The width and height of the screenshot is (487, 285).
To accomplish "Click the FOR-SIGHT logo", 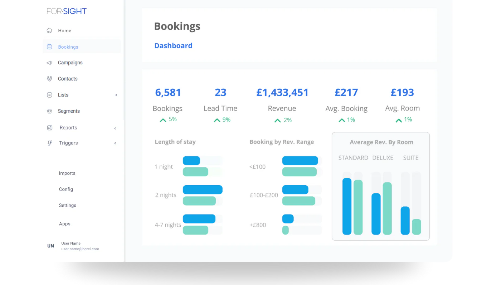I will 67,11.
